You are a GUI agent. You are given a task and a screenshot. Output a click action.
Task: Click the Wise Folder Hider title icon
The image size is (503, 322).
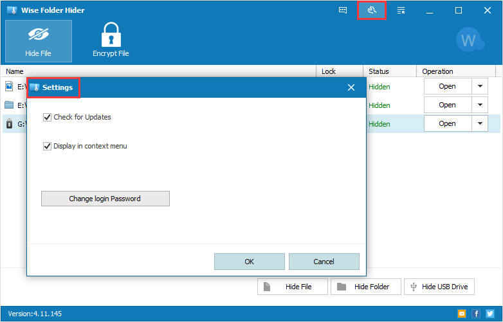click(12, 10)
